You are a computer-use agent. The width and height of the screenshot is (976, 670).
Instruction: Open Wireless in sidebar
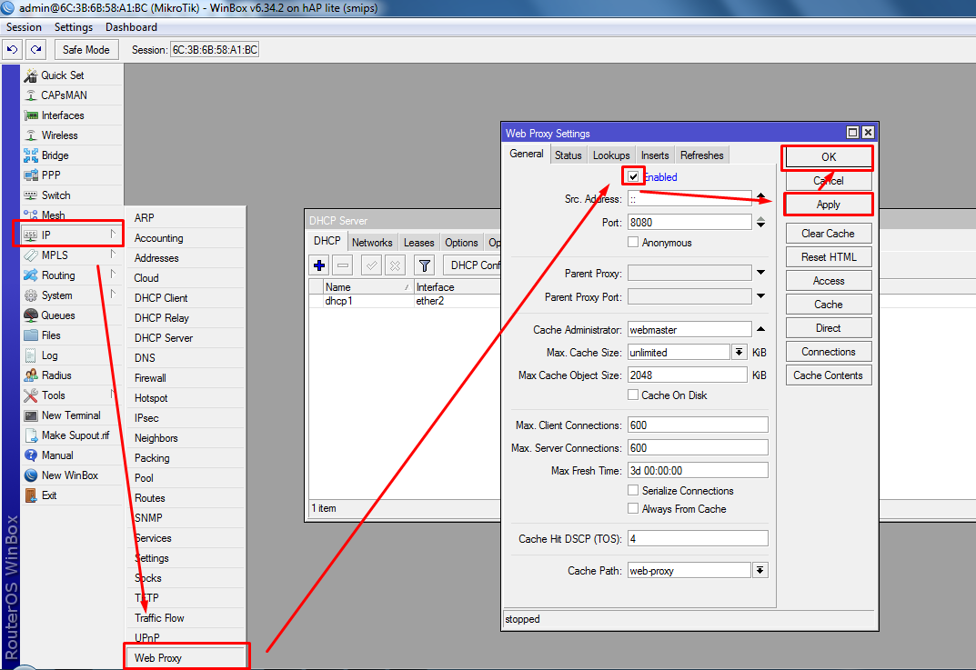59,135
